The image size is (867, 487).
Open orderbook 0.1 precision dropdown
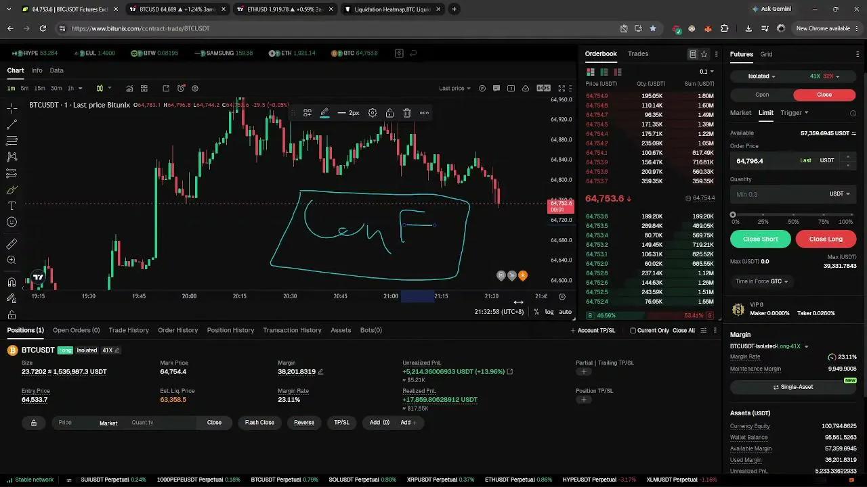[706, 72]
